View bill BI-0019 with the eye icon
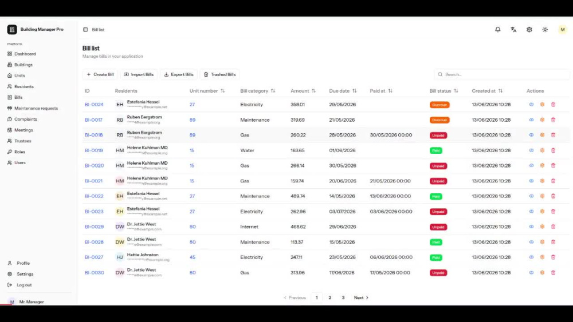Viewport: 573px width, 322px height. click(531, 150)
